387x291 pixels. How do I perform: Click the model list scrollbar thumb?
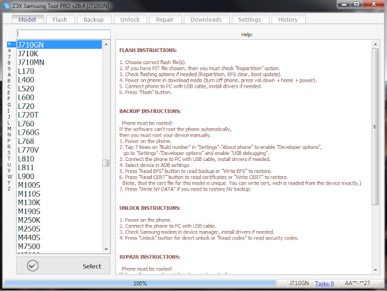tap(106, 163)
